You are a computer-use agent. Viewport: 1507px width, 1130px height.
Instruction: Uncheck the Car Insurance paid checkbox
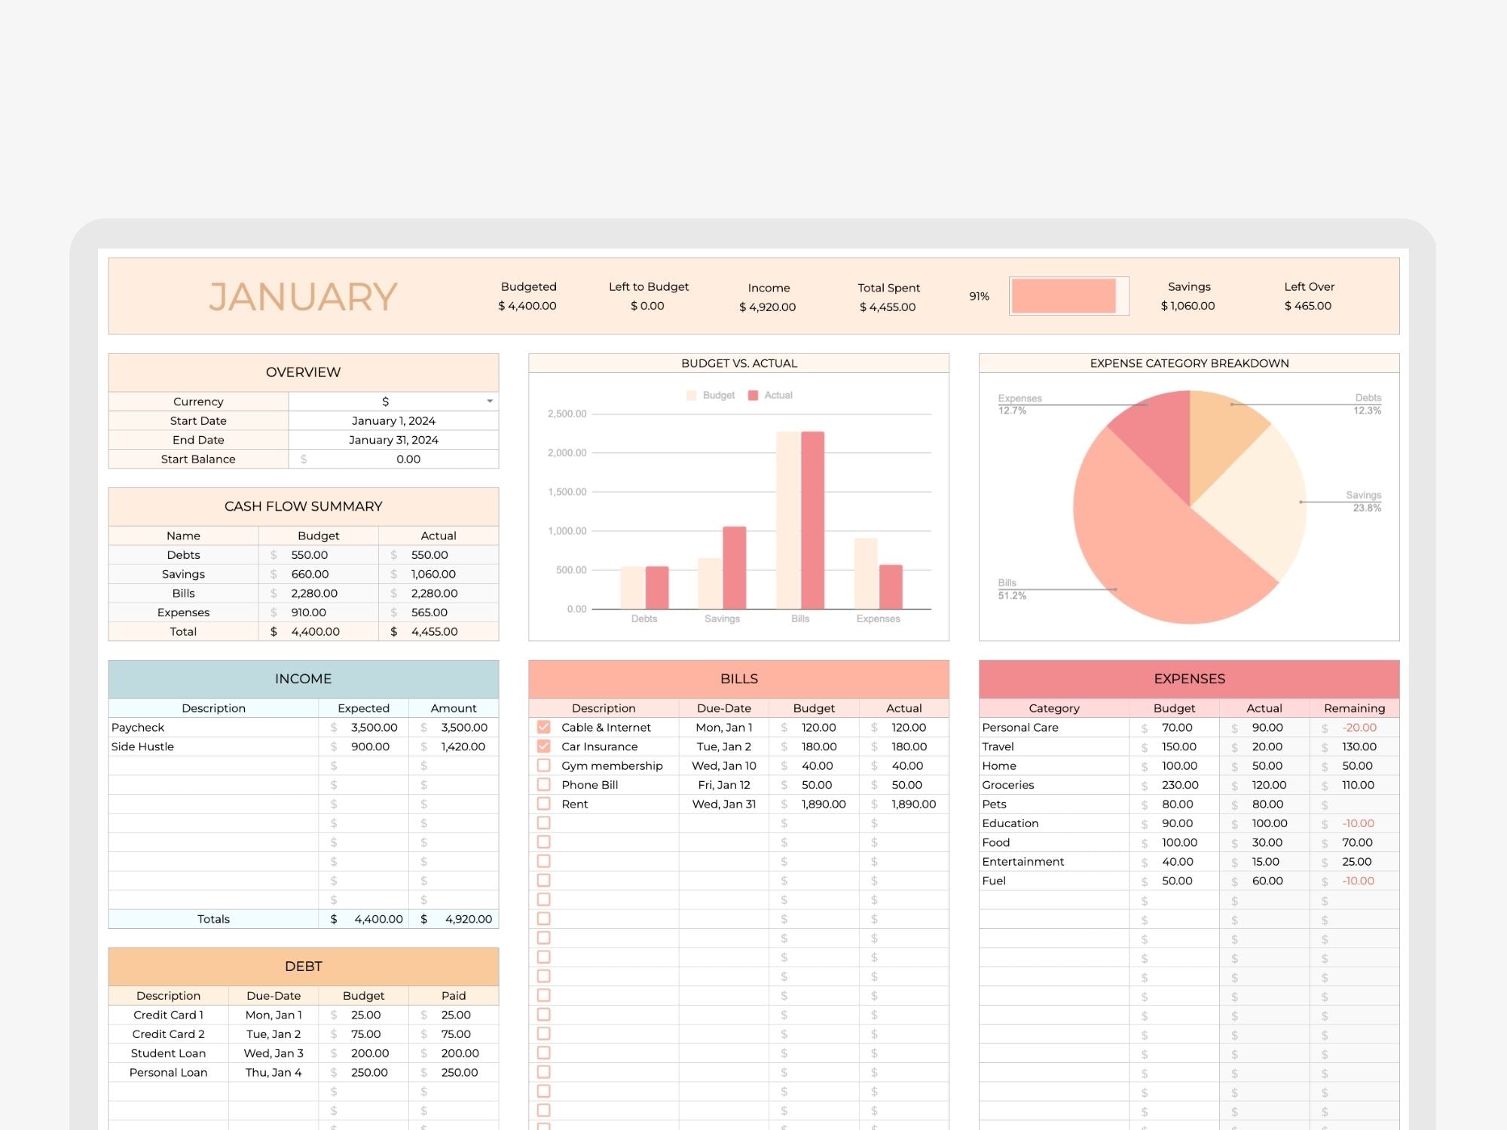click(543, 747)
